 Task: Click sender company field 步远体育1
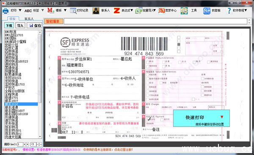83,59
